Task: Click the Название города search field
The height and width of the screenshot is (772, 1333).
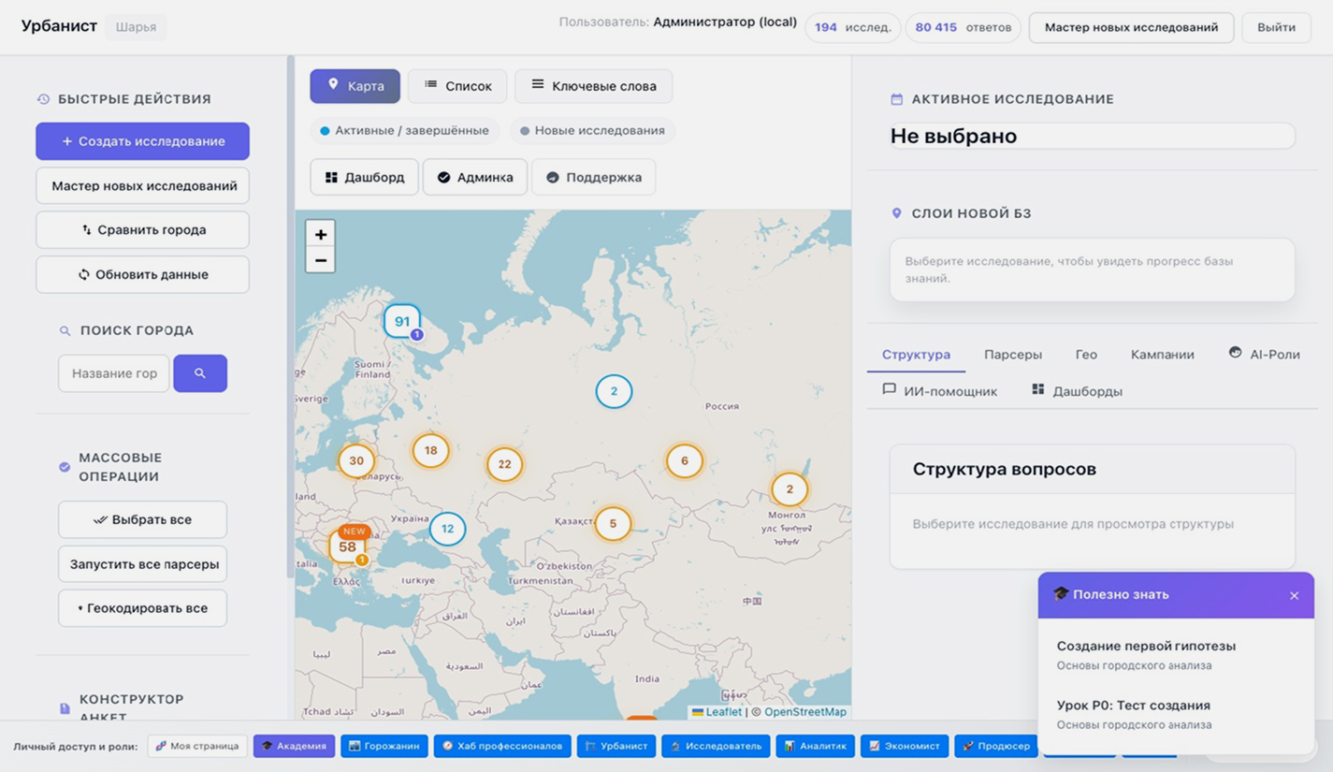Action: pyautogui.click(x=114, y=373)
